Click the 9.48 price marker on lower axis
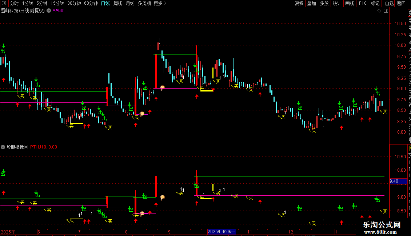Screen dimensions: 411x236 pyautogui.click(x=398, y=181)
